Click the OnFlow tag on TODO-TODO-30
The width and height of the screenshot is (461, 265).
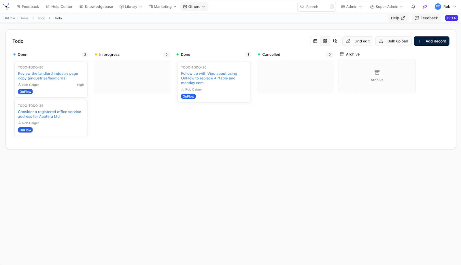[188, 97]
